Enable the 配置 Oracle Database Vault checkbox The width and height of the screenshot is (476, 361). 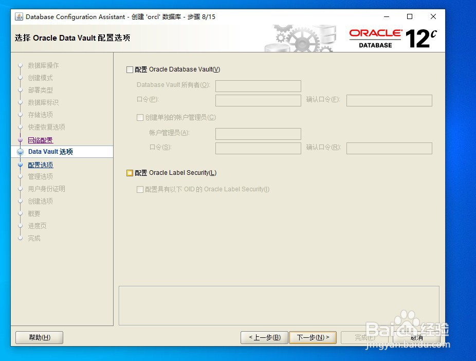(129, 69)
